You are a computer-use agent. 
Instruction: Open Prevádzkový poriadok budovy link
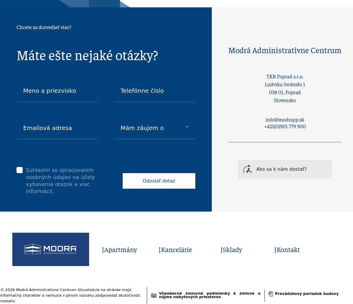tap(307, 294)
